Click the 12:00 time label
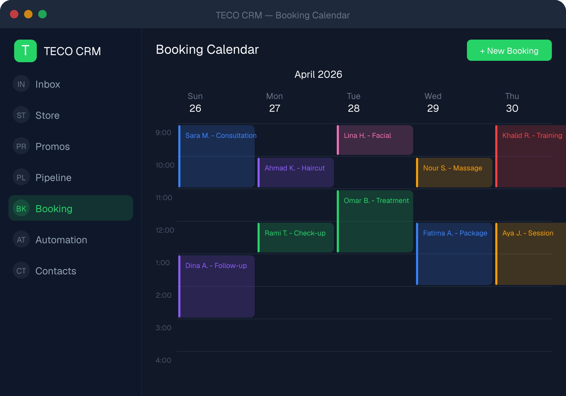The image size is (566, 396). (x=165, y=230)
